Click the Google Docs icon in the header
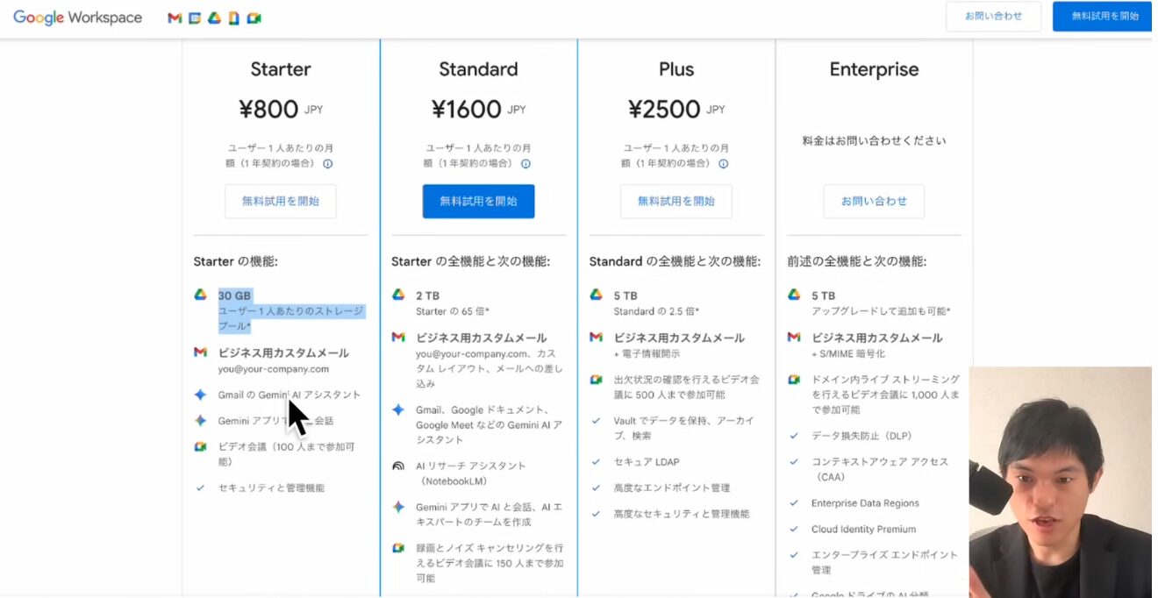This screenshot has width=1158, height=598. click(x=233, y=18)
